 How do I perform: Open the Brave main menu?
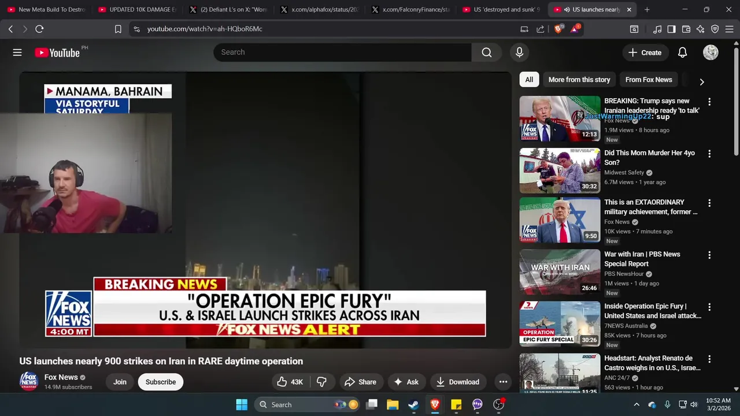click(730, 29)
